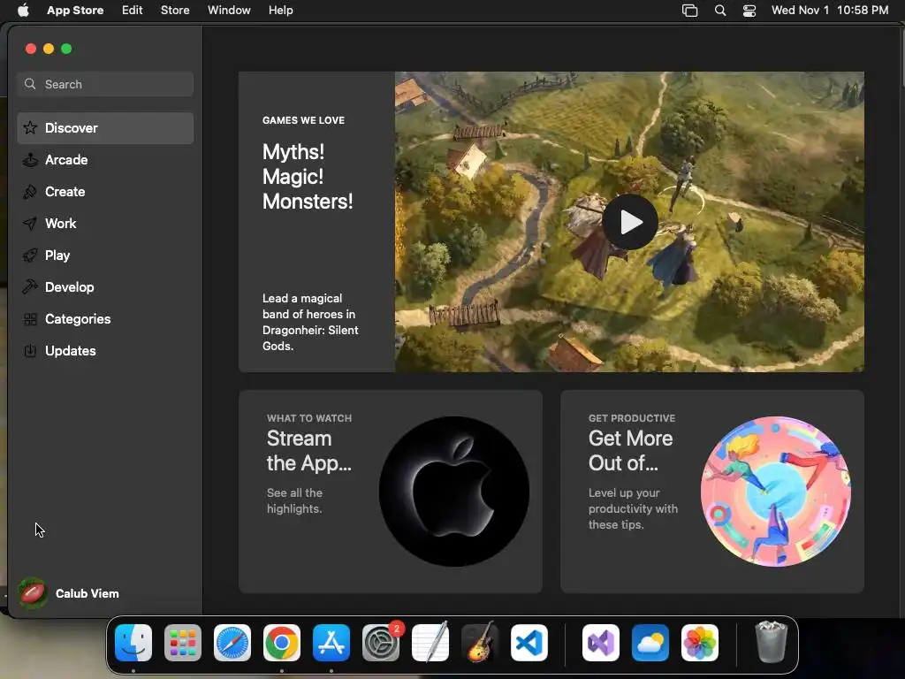Select the Develop hammer icon
905x679 pixels.
[x=30, y=287]
